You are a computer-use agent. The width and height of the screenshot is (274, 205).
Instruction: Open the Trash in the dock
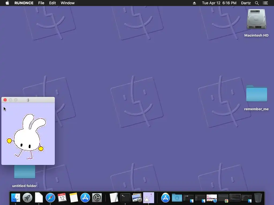click(258, 198)
